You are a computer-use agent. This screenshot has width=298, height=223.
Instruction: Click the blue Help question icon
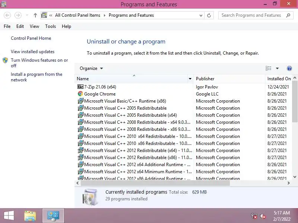tap(289, 68)
